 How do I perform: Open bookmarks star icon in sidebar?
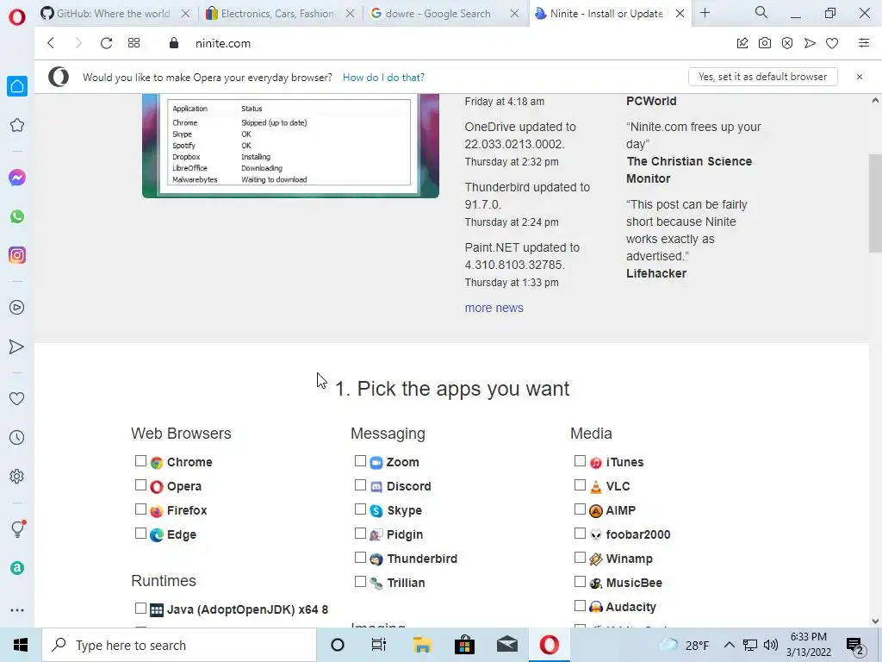(x=17, y=125)
